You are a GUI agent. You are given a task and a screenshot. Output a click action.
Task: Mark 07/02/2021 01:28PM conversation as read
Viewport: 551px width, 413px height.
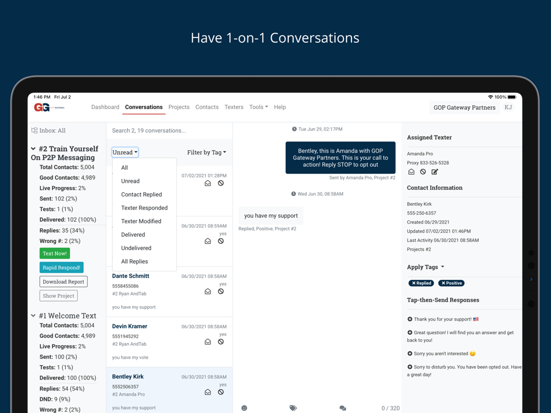pos(208,183)
